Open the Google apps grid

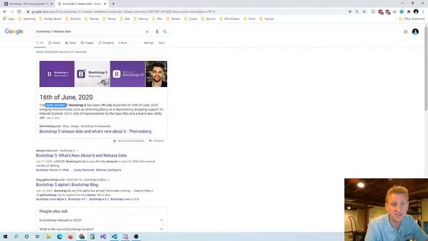pyautogui.click(x=406, y=31)
